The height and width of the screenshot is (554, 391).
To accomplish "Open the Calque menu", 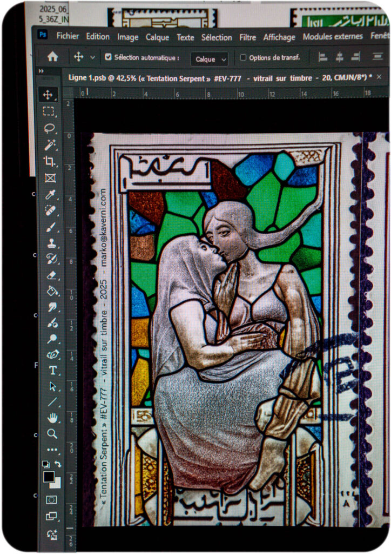I will 157,37.
